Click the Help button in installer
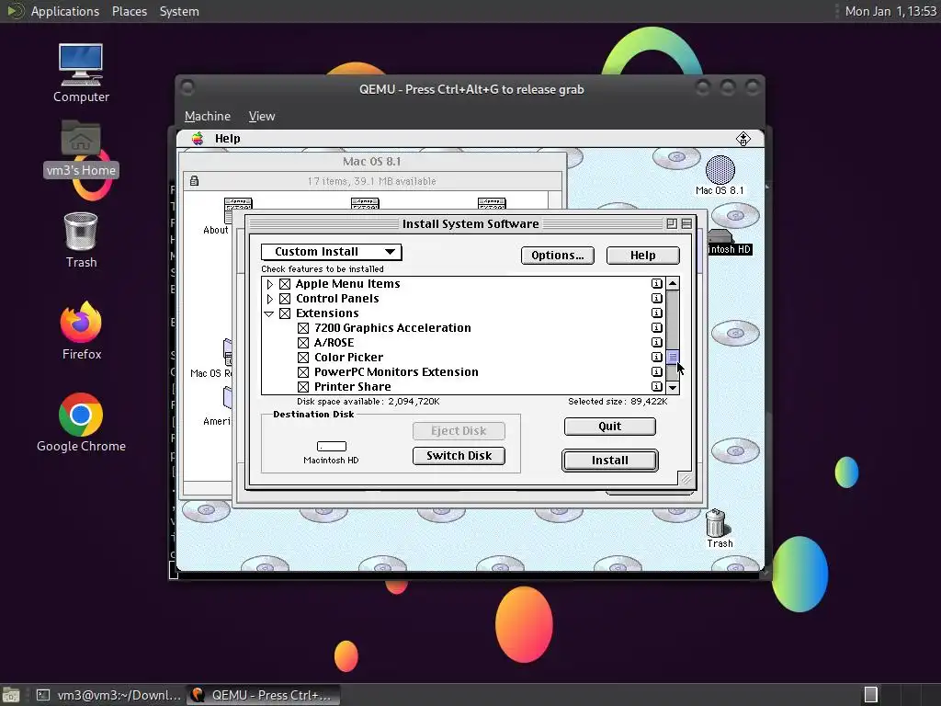The height and width of the screenshot is (706, 941). click(x=642, y=256)
